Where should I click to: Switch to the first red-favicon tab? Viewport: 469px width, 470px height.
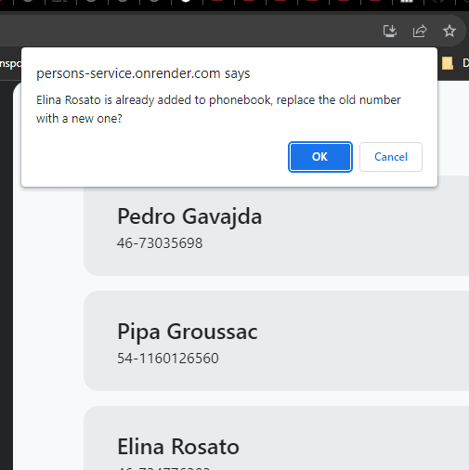218,2
